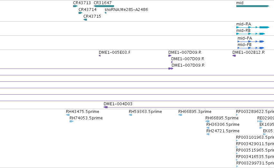Click the RP003101963.5prime label
This screenshot has width=274, height=168.
point(255,137)
